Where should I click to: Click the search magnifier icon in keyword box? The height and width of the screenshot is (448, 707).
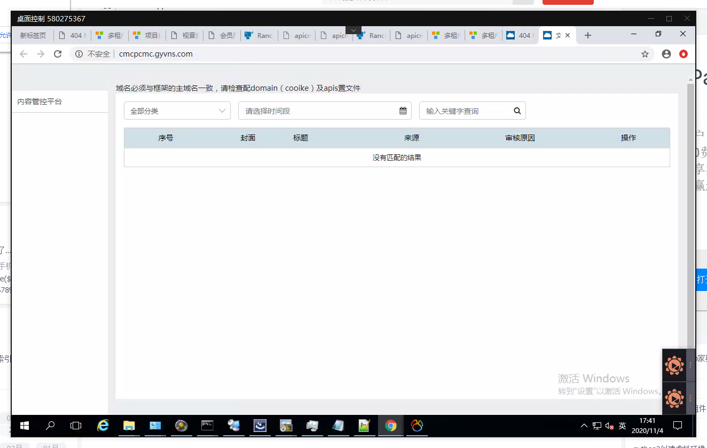tap(517, 111)
